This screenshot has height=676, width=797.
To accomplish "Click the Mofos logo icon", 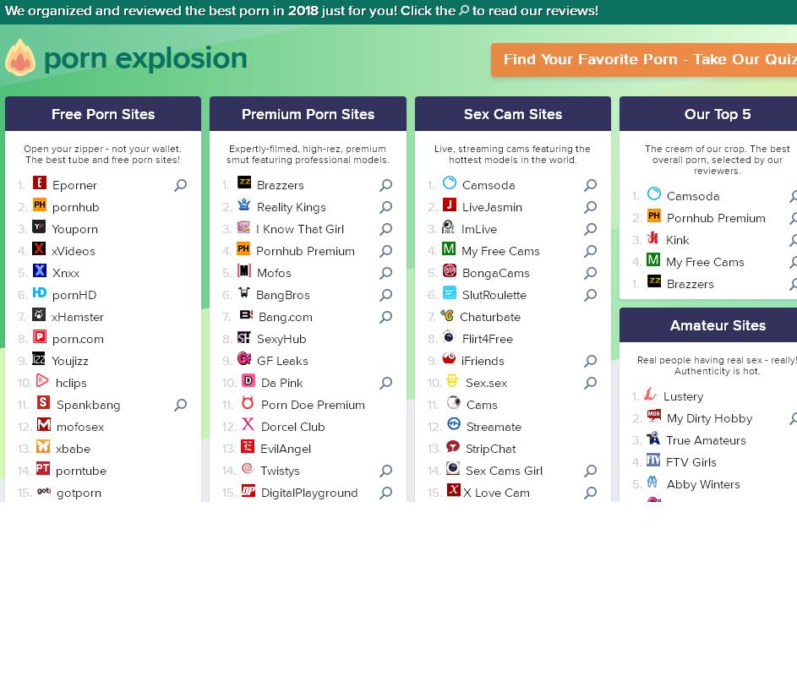I will [244, 271].
